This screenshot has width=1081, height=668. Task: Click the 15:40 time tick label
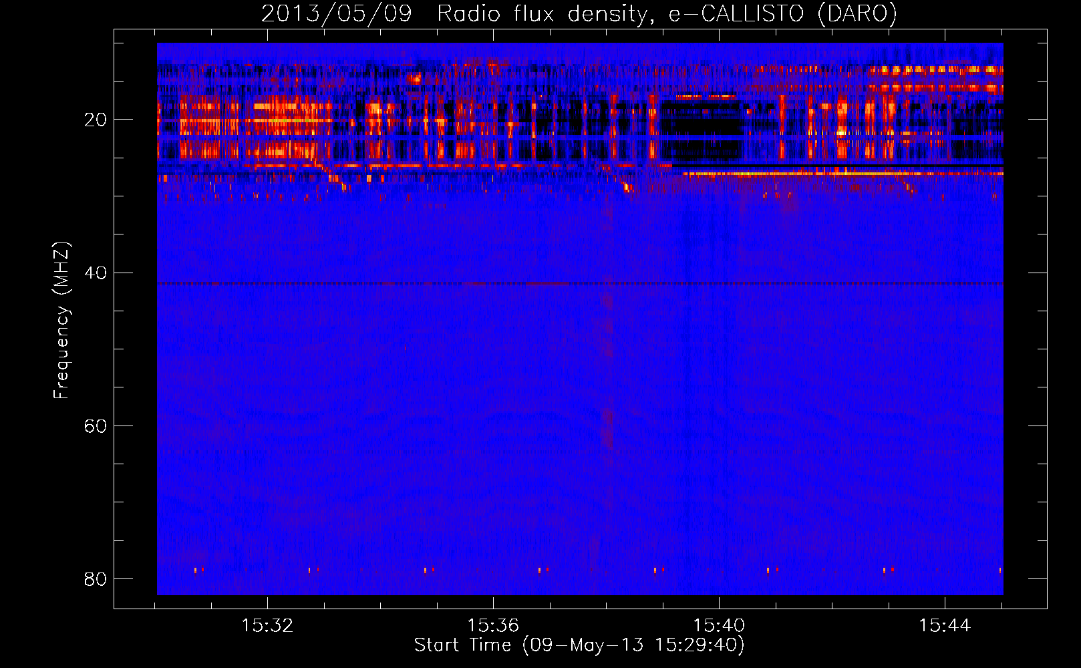(x=719, y=626)
